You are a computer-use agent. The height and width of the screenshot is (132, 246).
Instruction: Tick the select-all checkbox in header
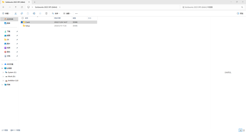pyautogui.click(x=23, y=18)
